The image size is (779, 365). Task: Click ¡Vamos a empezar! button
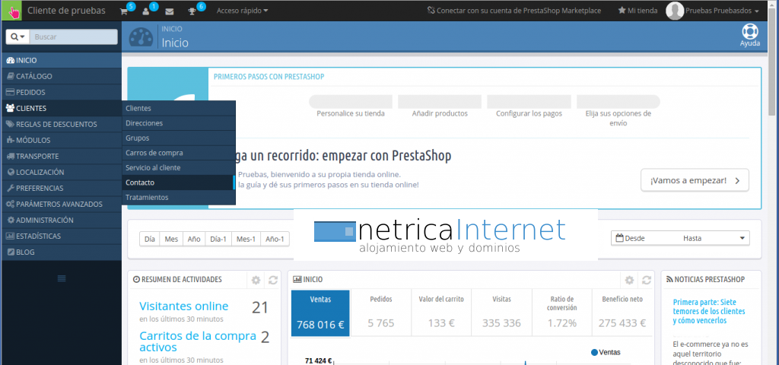(x=695, y=181)
